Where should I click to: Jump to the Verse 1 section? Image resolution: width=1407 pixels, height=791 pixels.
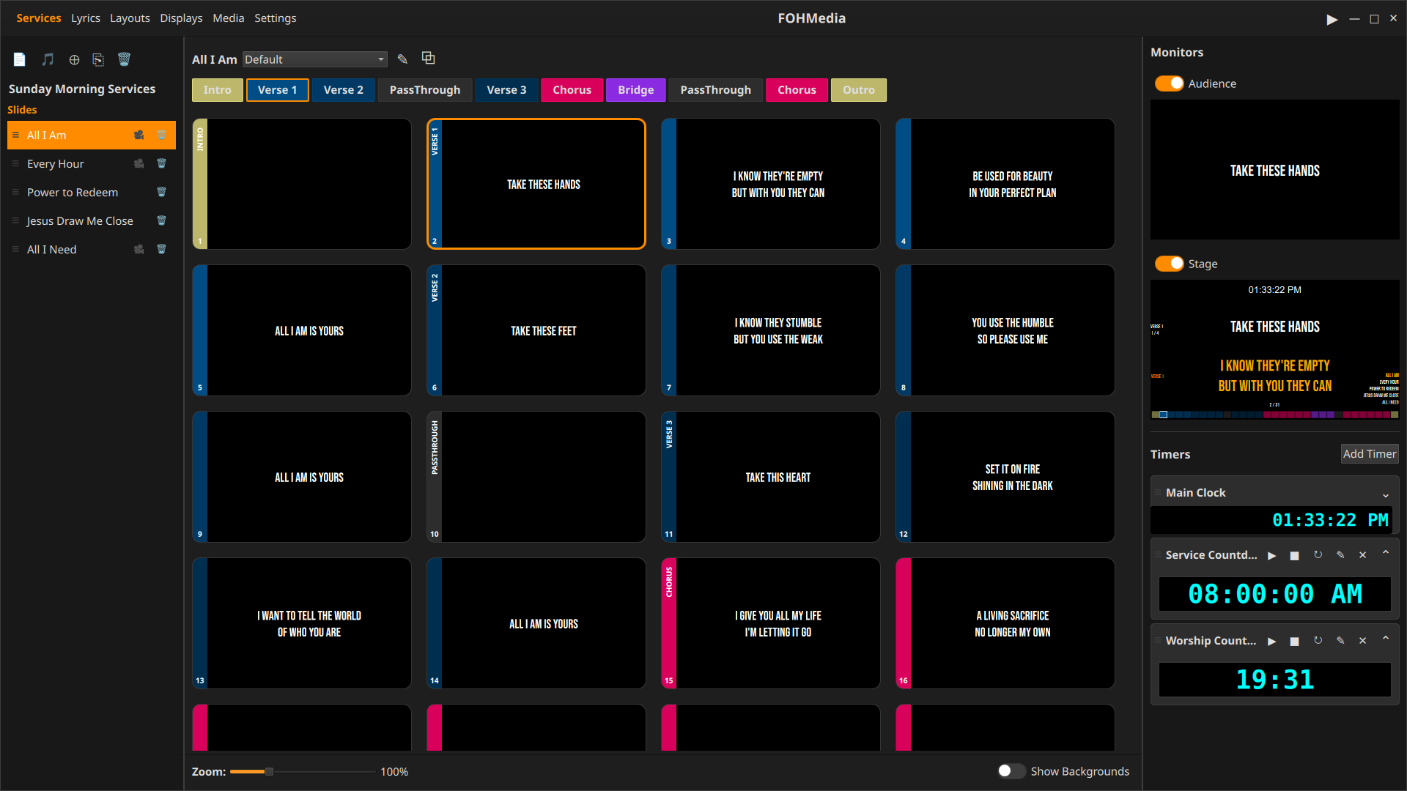coord(277,90)
